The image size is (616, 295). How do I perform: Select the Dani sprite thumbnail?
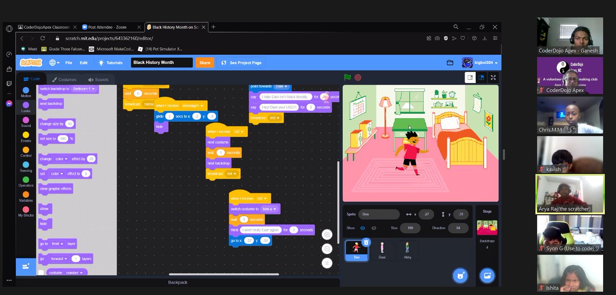point(382,250)
